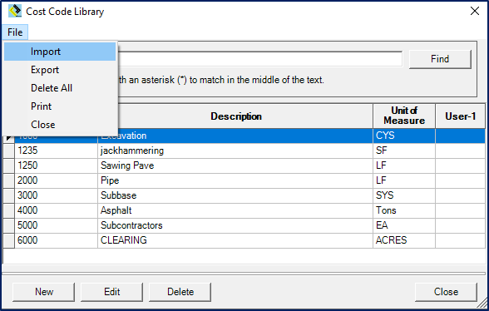Image resolution: width=489 pixels, height=311 pixels.
Task: Select the Subcontractors description cell
Action: pos(235,225)
